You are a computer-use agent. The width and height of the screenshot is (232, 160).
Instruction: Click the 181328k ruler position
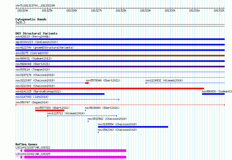121,10
